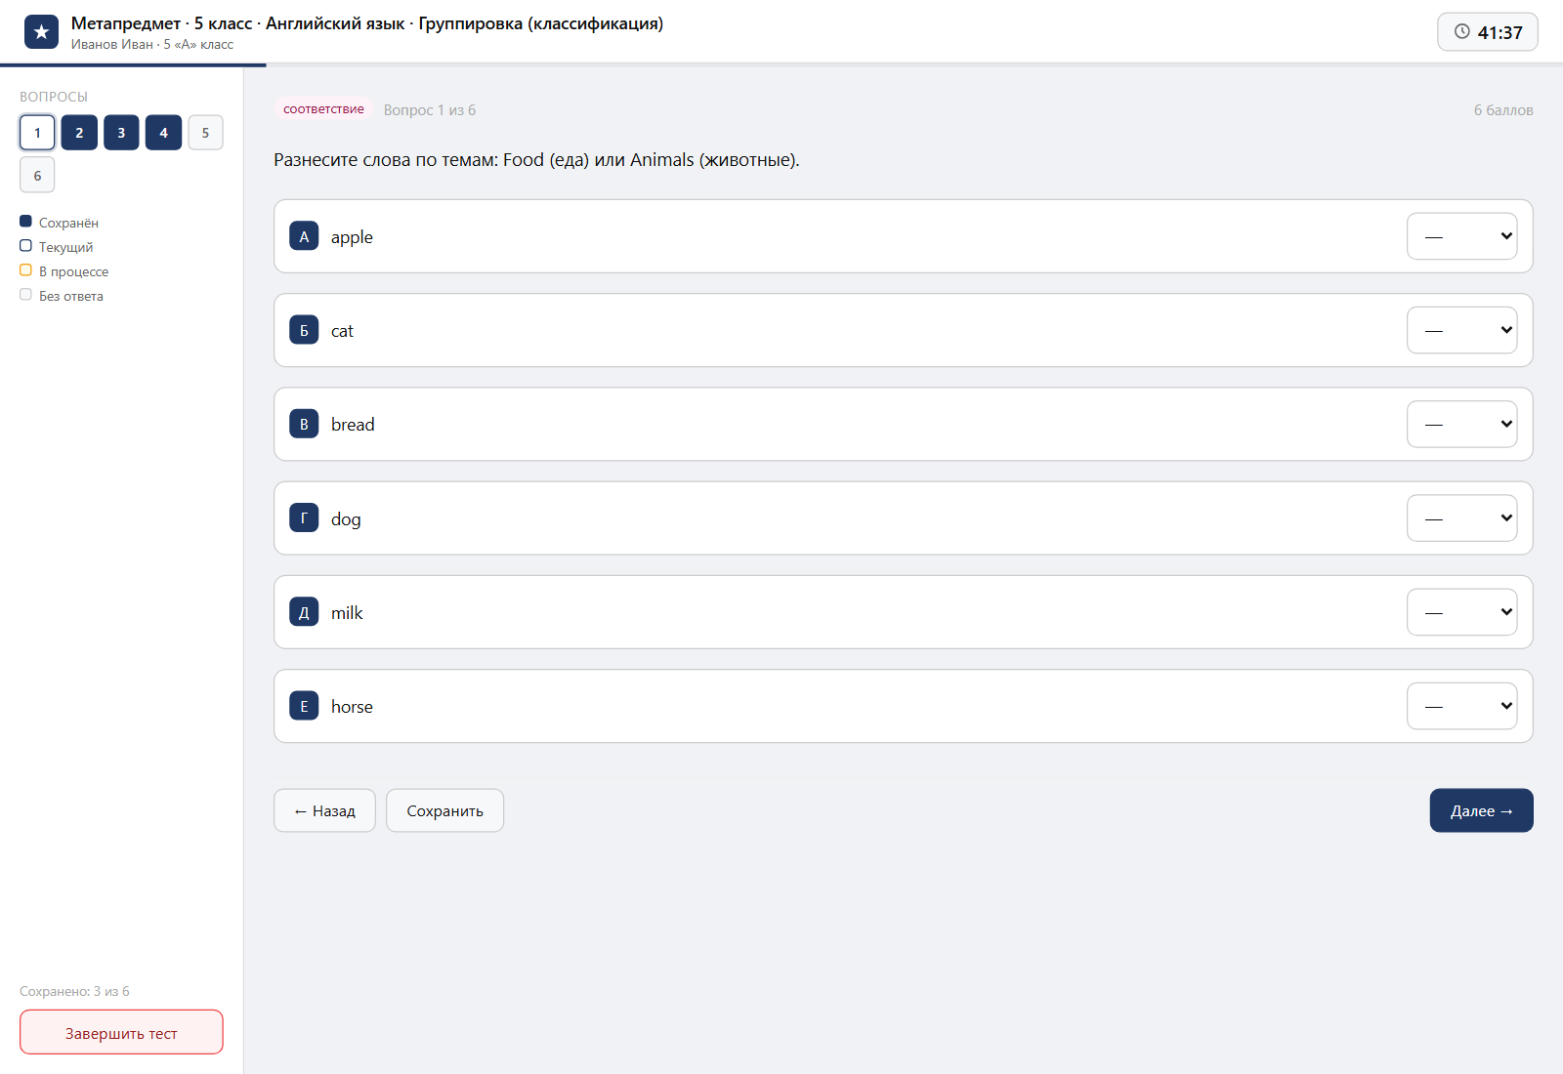Click the letter Д badge beside milk
The height and width of the screenshot is (1074, 1563).
point(304,612)
